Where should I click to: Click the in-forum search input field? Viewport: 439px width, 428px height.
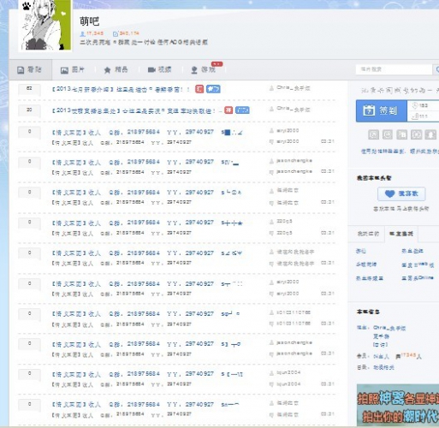(x=394, y=69)
